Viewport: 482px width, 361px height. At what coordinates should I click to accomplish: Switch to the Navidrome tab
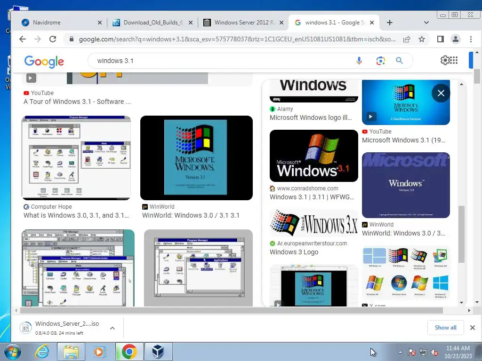pos(61,23)
